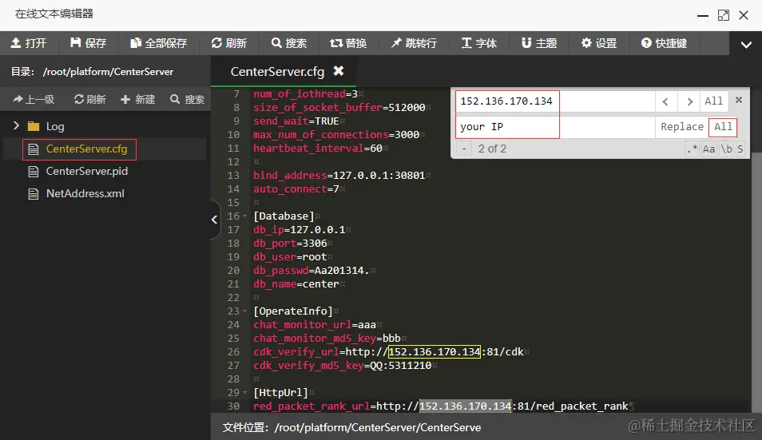Select all matches with the find All button

coord(714,101)
